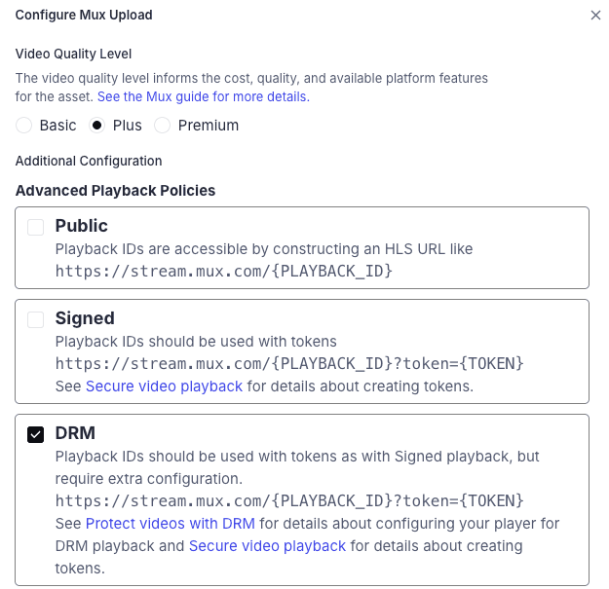This screenshot has height=589, width=609.
Task: Select the Basic video quality radio button
Action: [23, 126]
